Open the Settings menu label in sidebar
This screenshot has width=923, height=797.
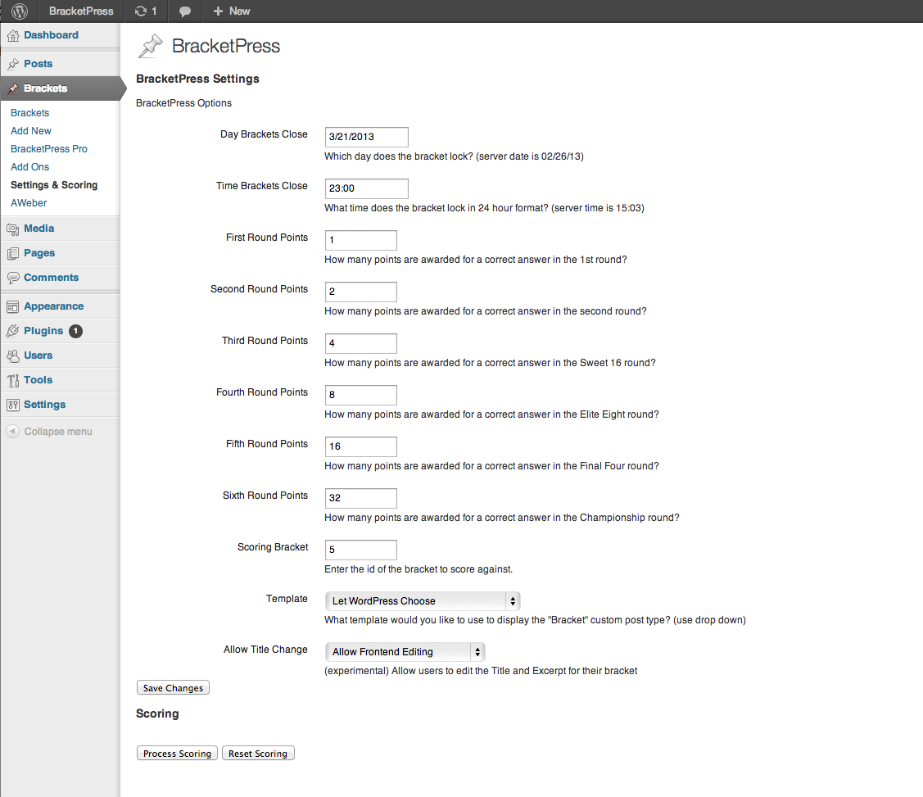pyautogui.click(x=45, y=405)
